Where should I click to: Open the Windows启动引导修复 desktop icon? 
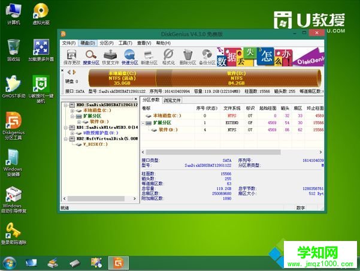click(x=14, y=200)
